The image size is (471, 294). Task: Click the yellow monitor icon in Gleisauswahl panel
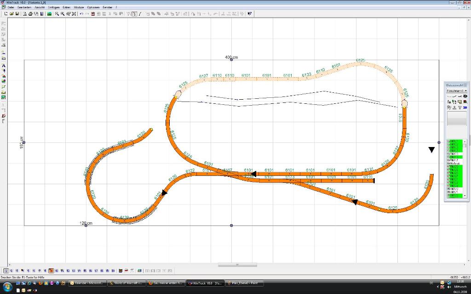coord(460,102)
